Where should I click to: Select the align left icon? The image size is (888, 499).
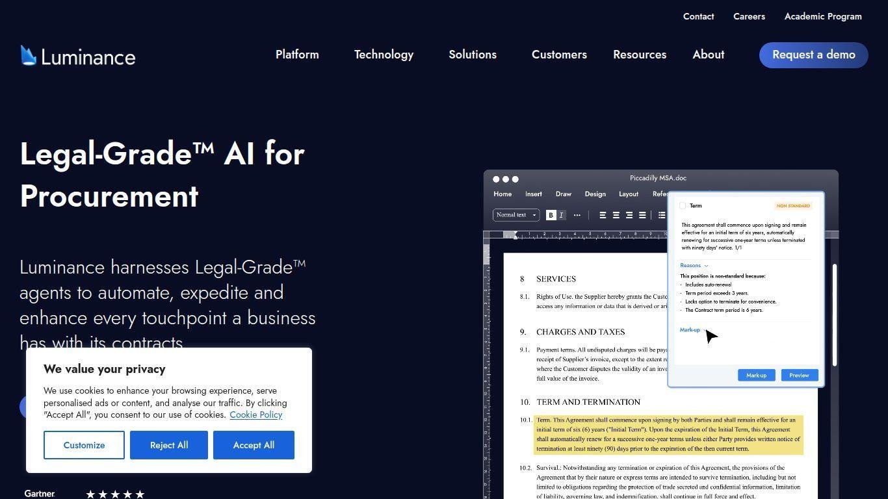tap(603, 215)
